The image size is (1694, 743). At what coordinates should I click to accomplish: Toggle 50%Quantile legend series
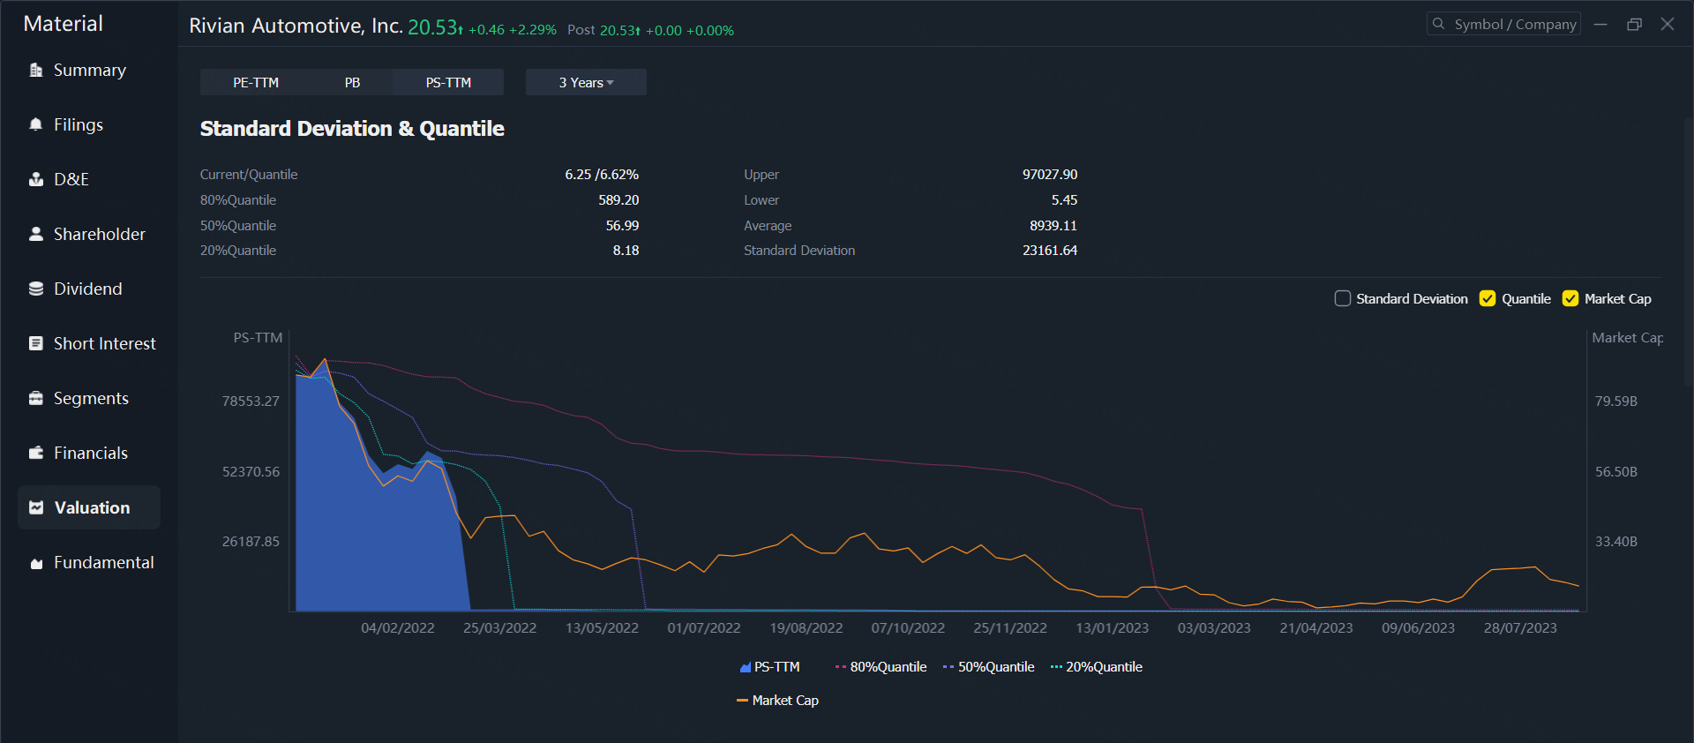[x=988, y=667]
